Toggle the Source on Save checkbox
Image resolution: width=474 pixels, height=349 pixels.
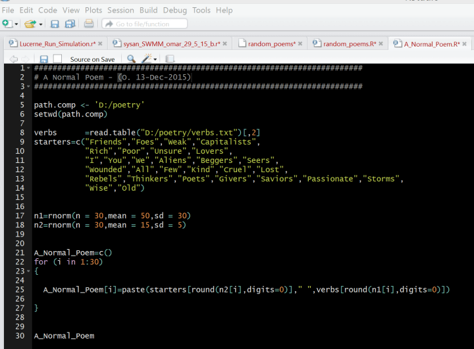tap(59, 58)
